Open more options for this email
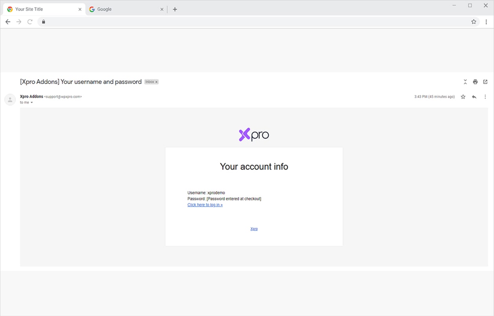494x316 pixels. [485, 97]
